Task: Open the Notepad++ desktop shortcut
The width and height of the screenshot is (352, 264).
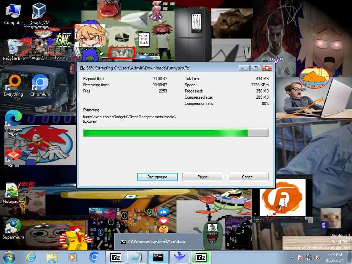Action: (x=13, y=193)
